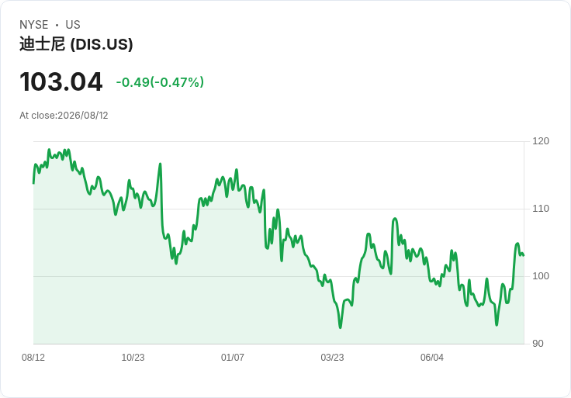Click the NYSE exchange label
Viewport: 571px width, 398px height.
click(x=34, y=25)
